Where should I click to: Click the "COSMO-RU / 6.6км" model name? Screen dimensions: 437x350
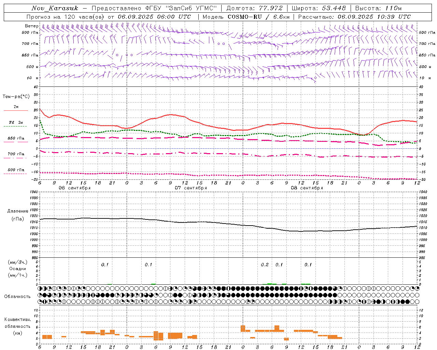258,17
